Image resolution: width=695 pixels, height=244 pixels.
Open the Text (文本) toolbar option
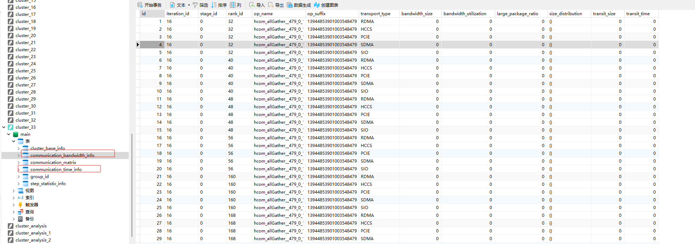point(177,5)
